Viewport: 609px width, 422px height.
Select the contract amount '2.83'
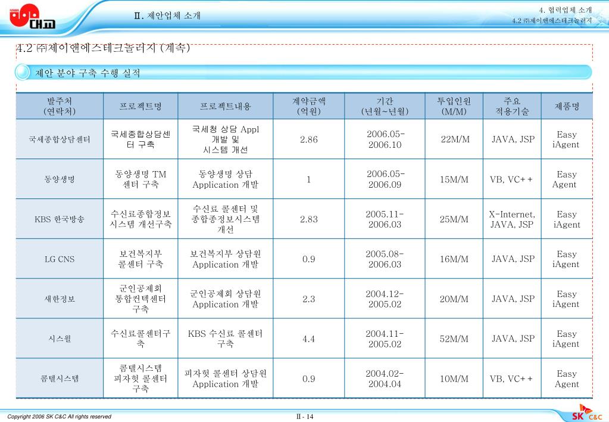click(309, 219)
